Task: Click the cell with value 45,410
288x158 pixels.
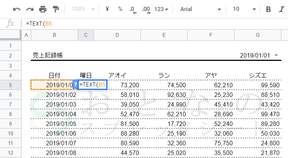Action: pos(211,104)
